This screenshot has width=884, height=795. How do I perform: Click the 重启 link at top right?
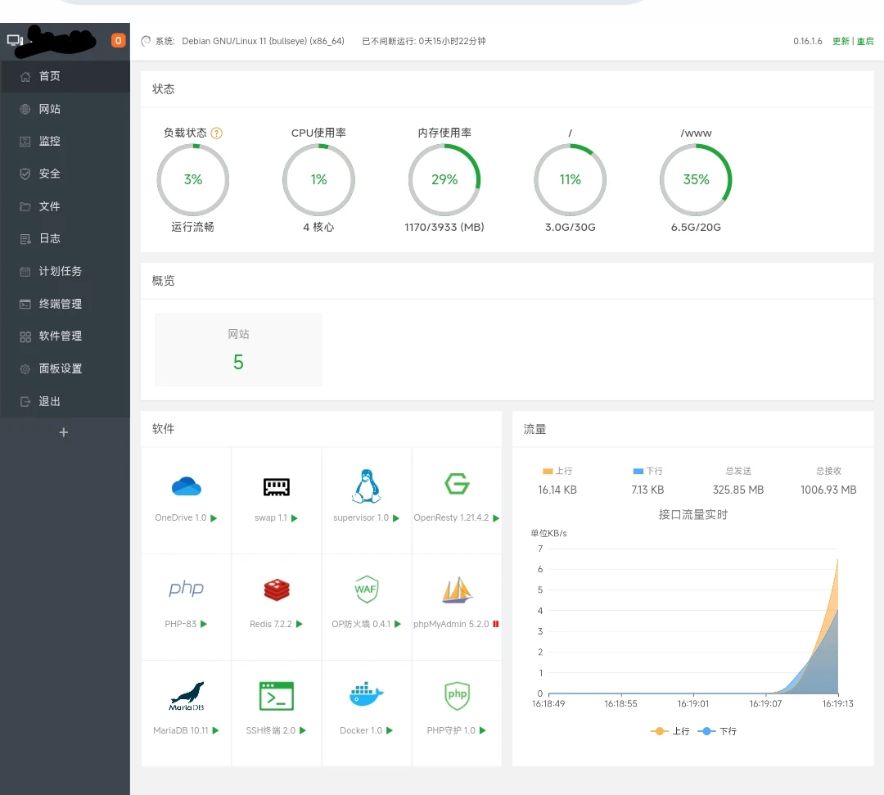pos(865,41)
